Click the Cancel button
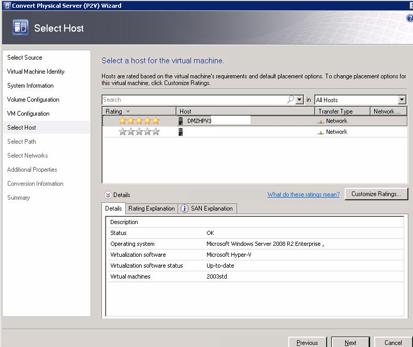Screen dimensions: 413x347 (393, 342)
